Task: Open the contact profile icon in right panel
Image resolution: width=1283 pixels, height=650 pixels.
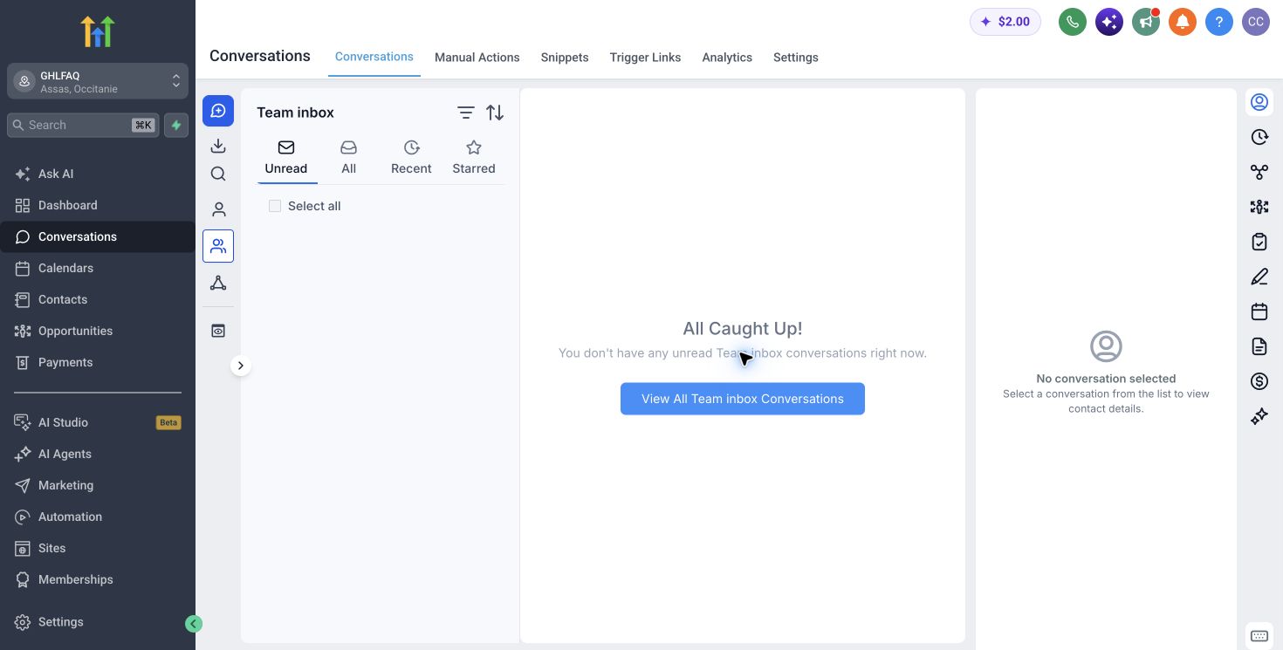Action: coord(1259,102)
